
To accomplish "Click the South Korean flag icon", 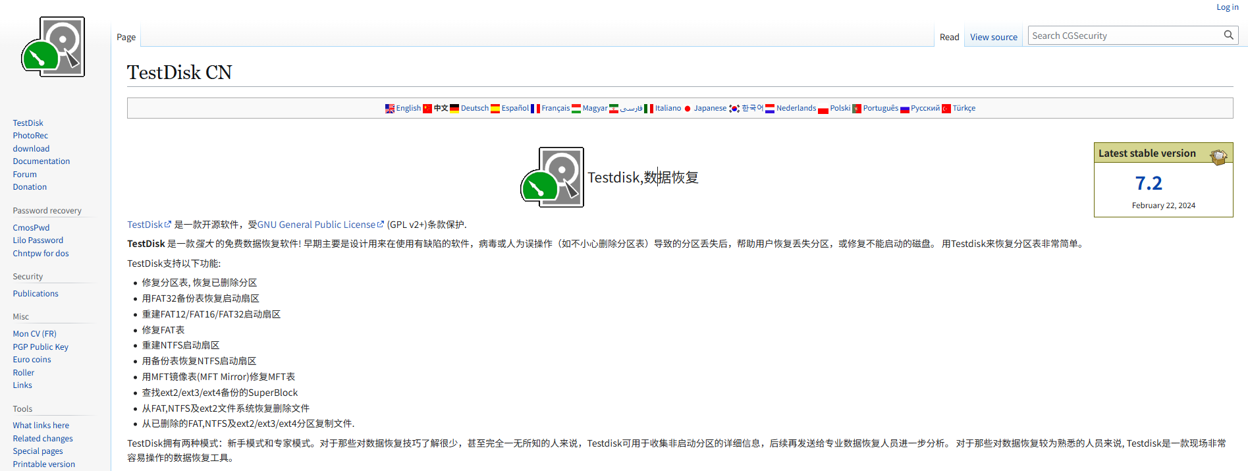I will click(734, 109).
